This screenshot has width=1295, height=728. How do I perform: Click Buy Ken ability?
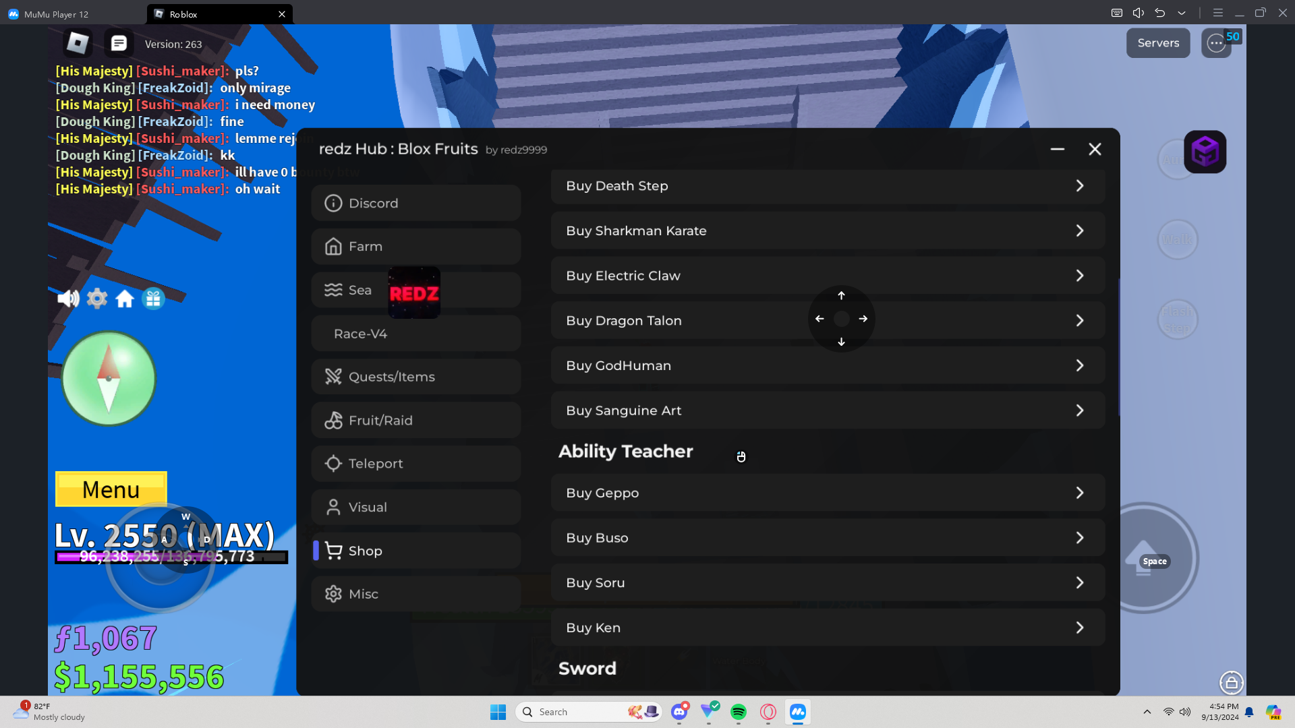point(828,628)
